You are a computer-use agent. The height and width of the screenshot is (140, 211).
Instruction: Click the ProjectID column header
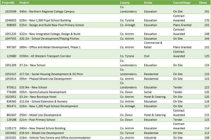(x=8, y=3)
